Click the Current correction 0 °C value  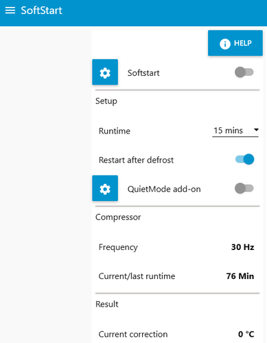[246, 334]
